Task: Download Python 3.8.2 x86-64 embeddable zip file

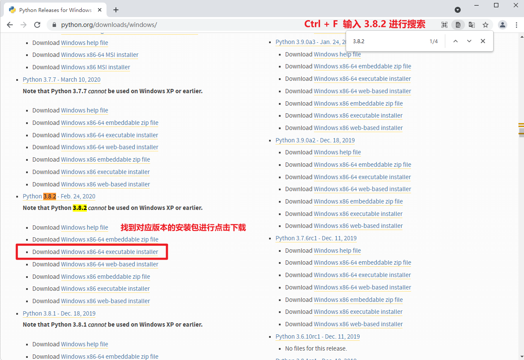Action: [110, 239]
